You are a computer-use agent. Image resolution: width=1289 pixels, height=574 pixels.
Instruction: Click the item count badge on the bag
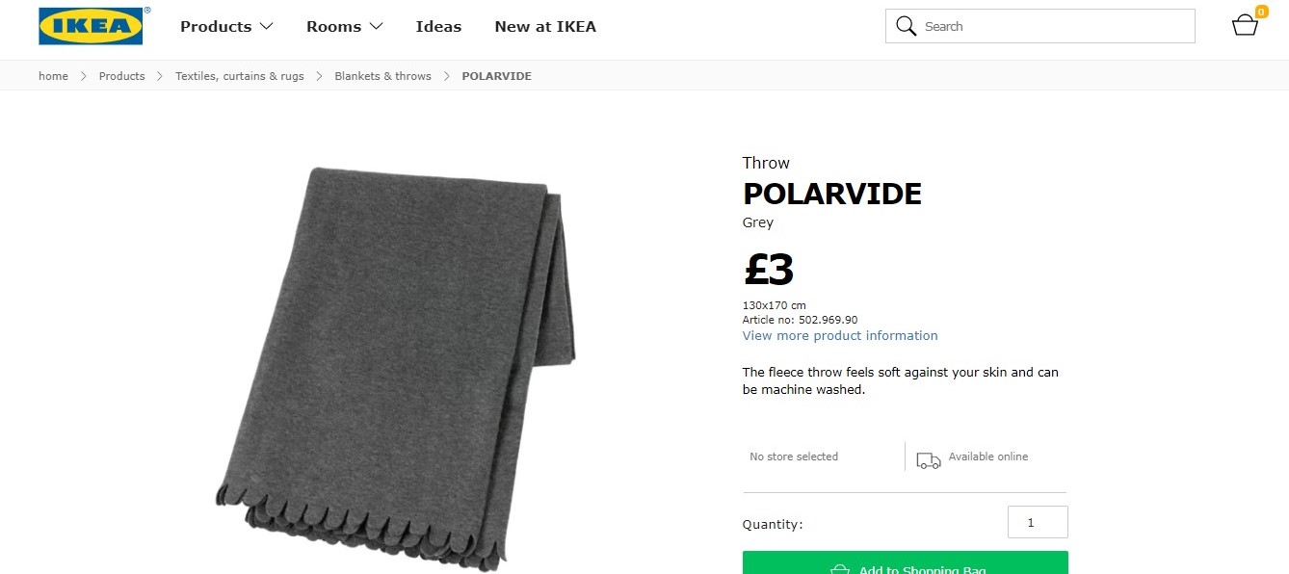pyautogui.click(x=1261, y=12)
